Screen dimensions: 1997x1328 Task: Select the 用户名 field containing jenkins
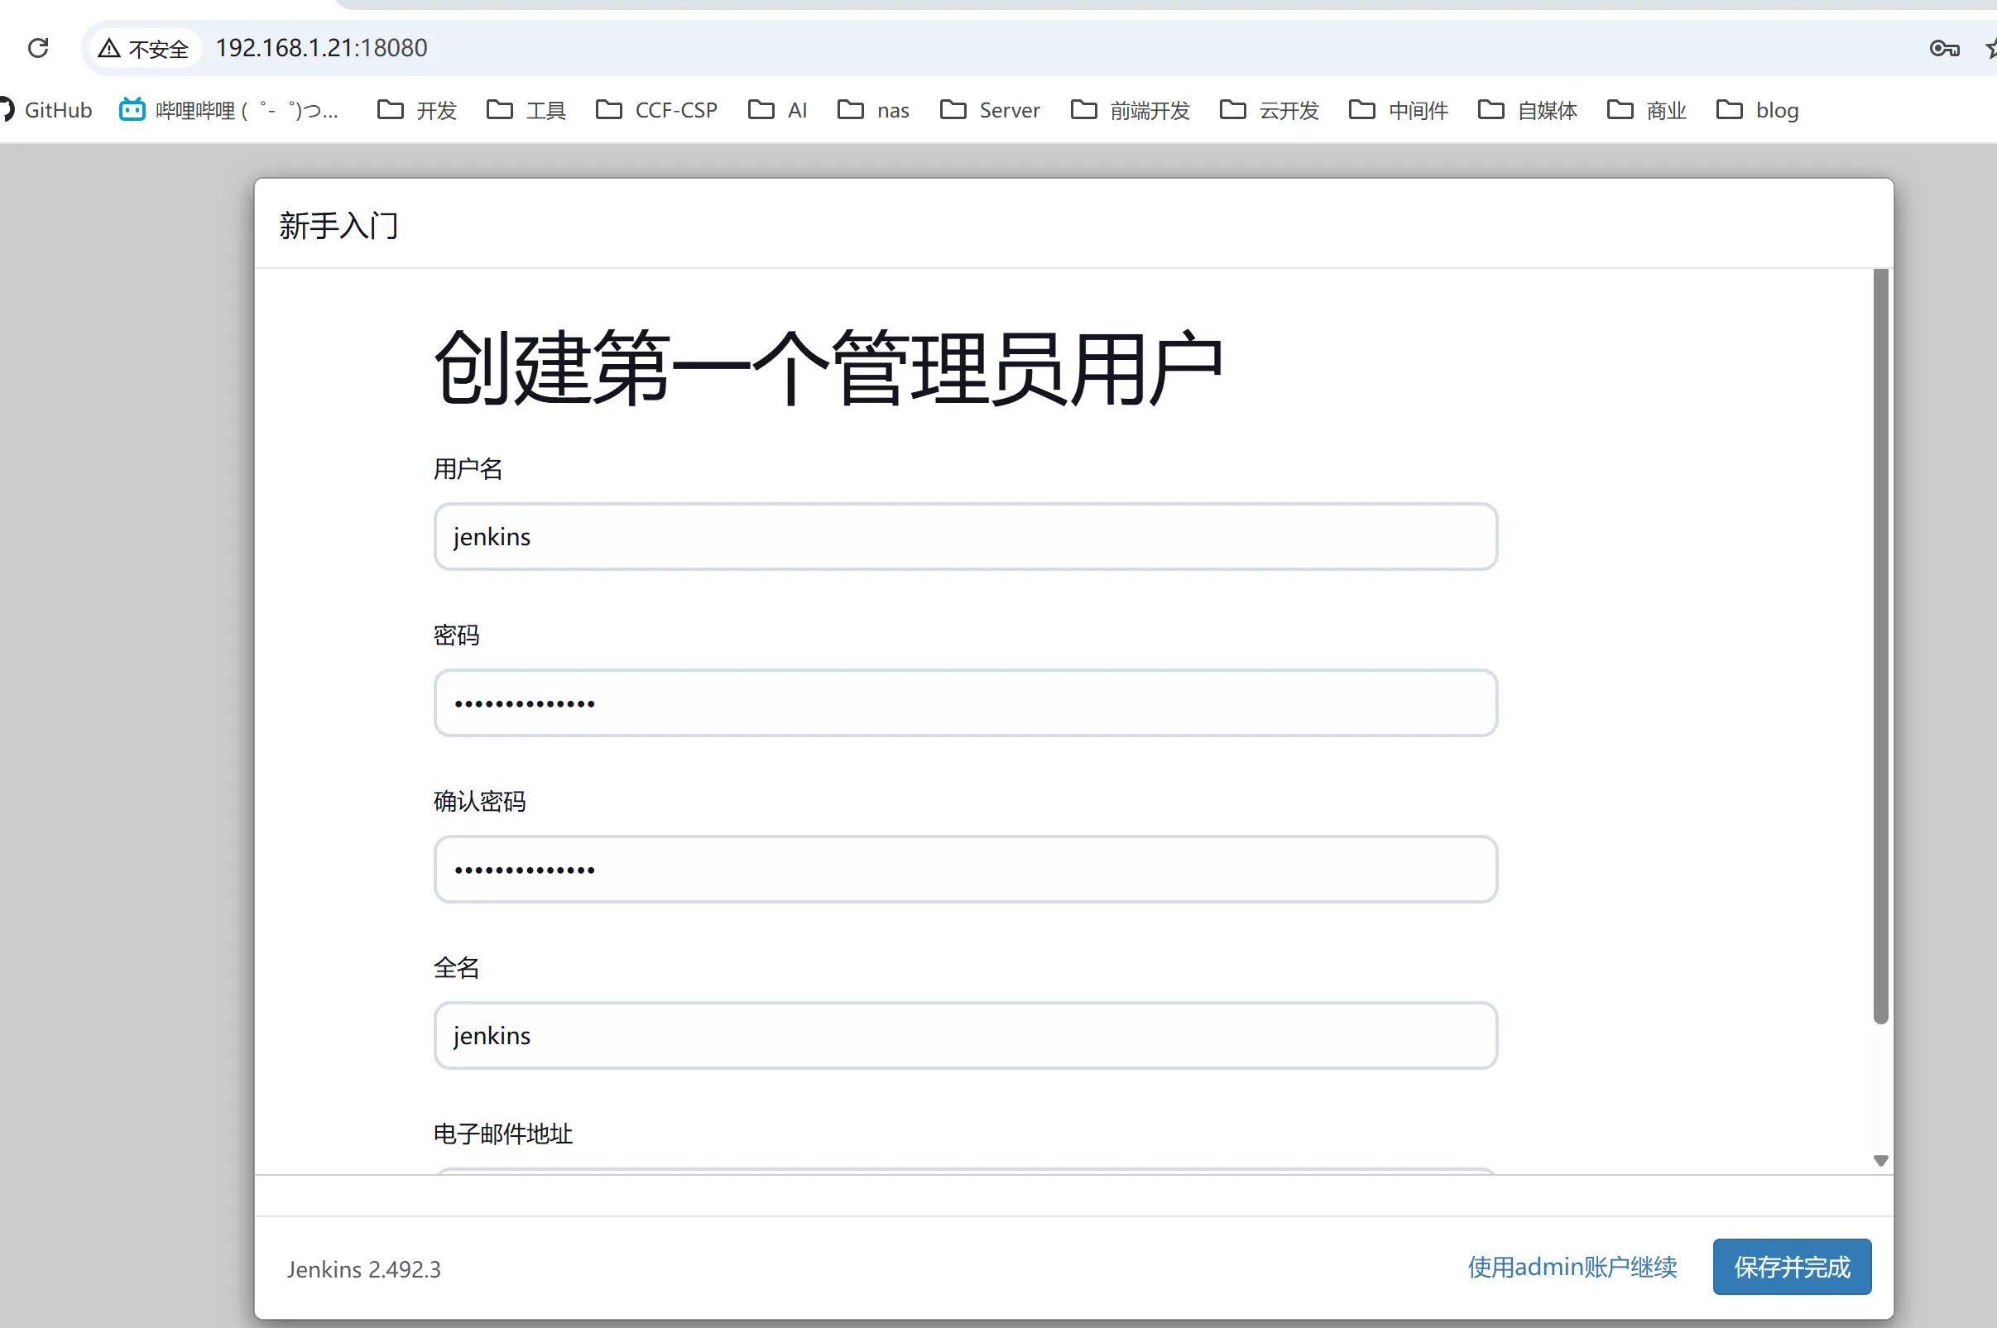click(x=964, y=535)
